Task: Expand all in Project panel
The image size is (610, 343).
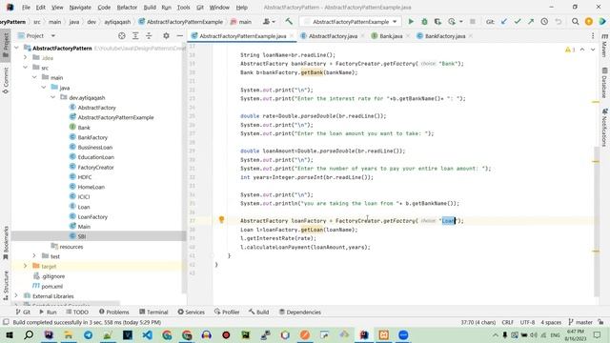Action: click(x=135, y=36)
